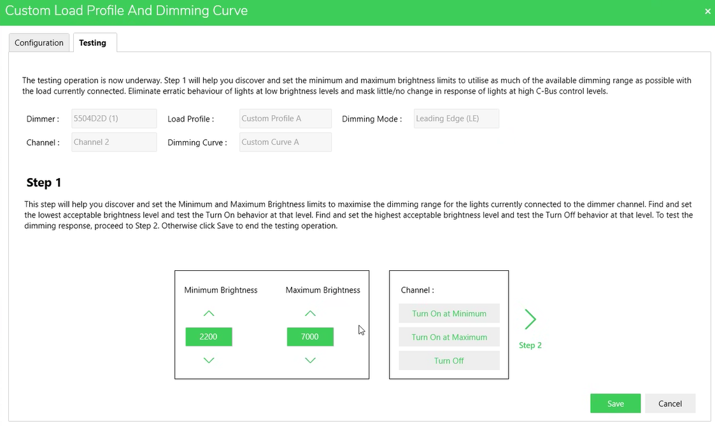Click Minimum Brightness value 2200
This screenshot has height=426, width=715.
209,337
